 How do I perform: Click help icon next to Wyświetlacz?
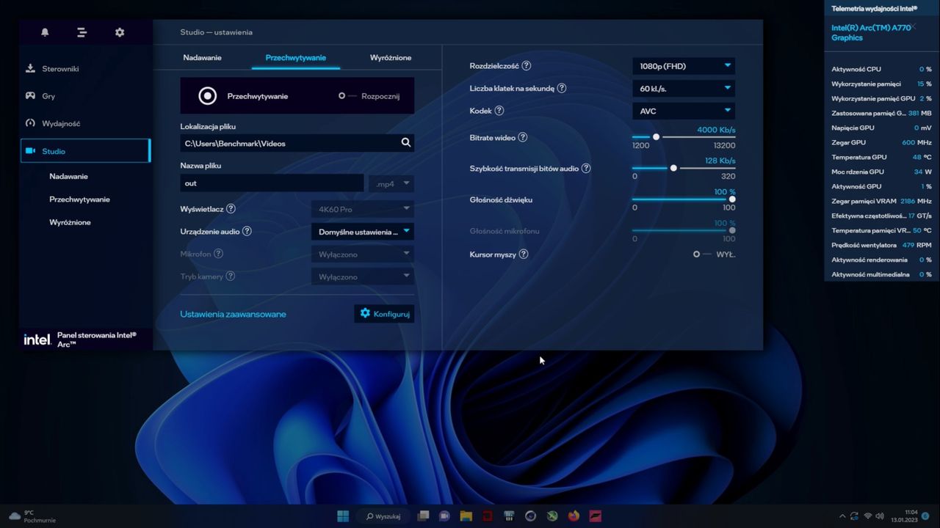231,209
